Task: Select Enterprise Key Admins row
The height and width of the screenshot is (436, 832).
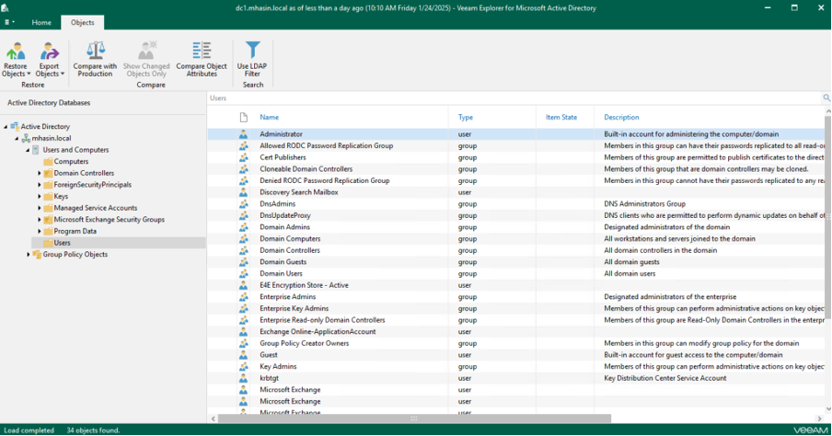Action: [515, 308]
